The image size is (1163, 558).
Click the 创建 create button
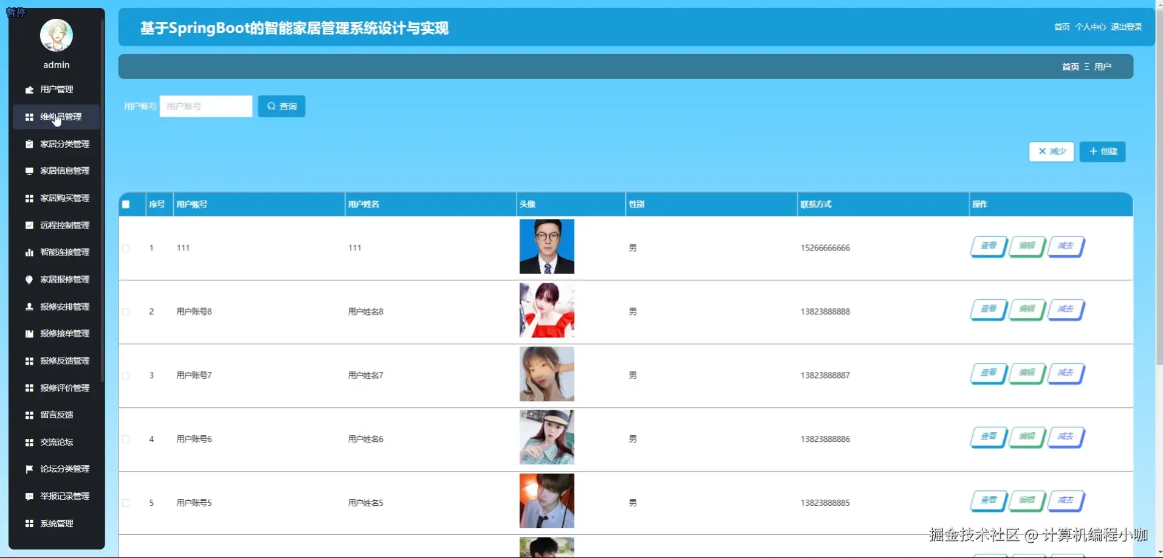(x=1102, y=151)
